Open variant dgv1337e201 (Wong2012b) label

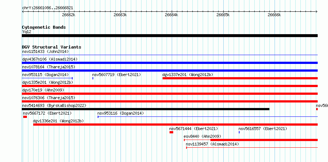tap(188, 75)
